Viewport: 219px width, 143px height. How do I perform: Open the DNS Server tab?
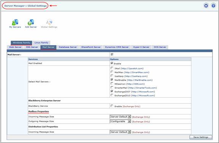[x=32, y=47]
